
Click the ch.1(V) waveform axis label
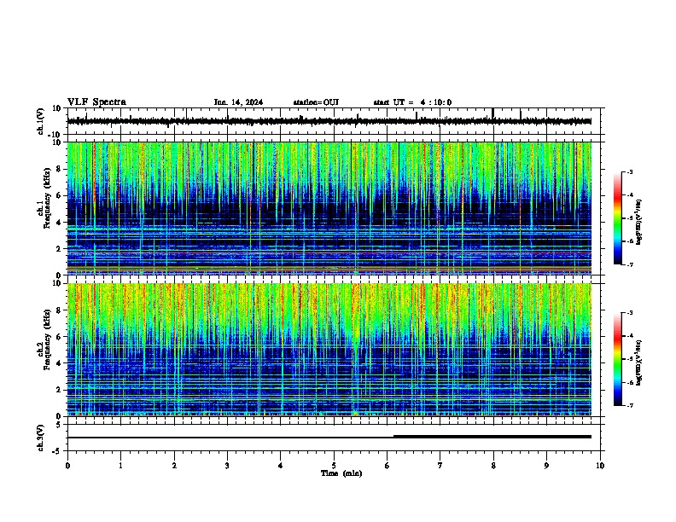coord(41,121)
